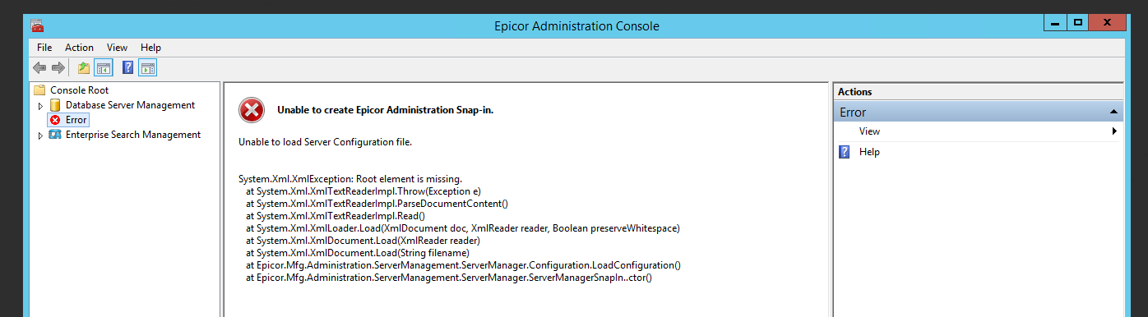
Task: Open the Help menu in menu bar
Action: 150,48
